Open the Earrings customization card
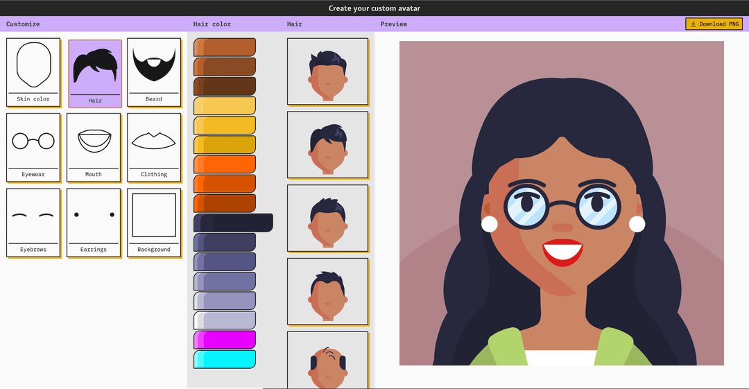The height and width of the screenshot is (389, 749). click(94, 223)
